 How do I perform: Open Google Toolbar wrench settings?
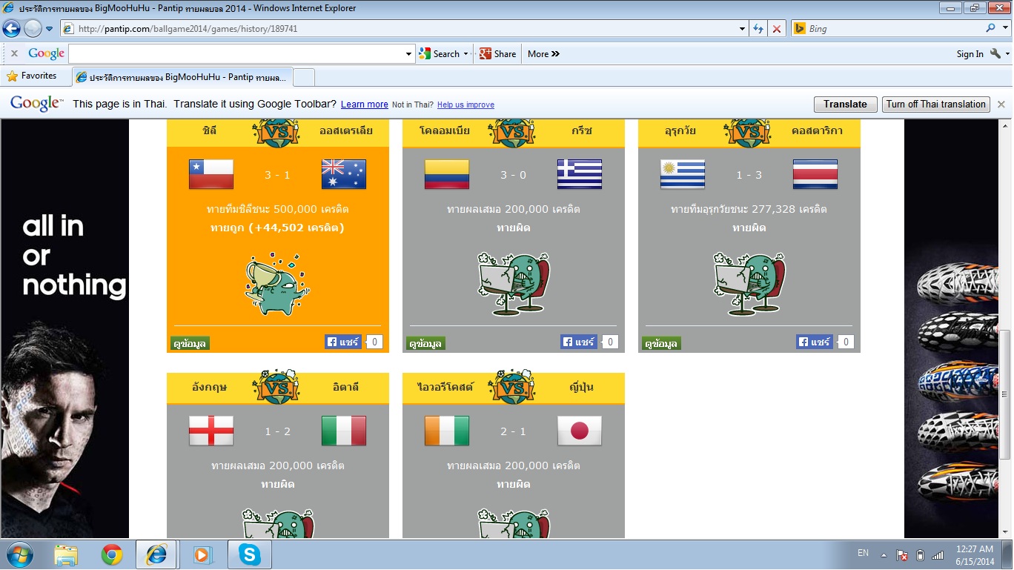(995, 53)
